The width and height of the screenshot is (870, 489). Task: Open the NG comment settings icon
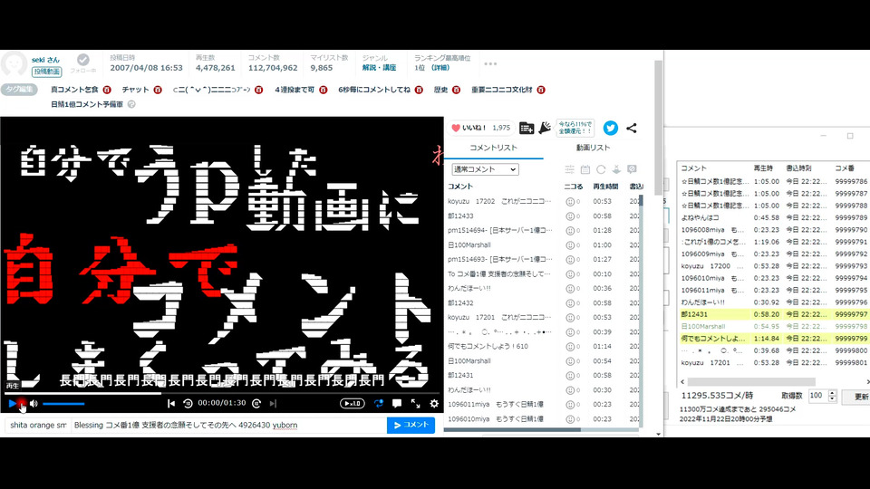coord(632,169)
